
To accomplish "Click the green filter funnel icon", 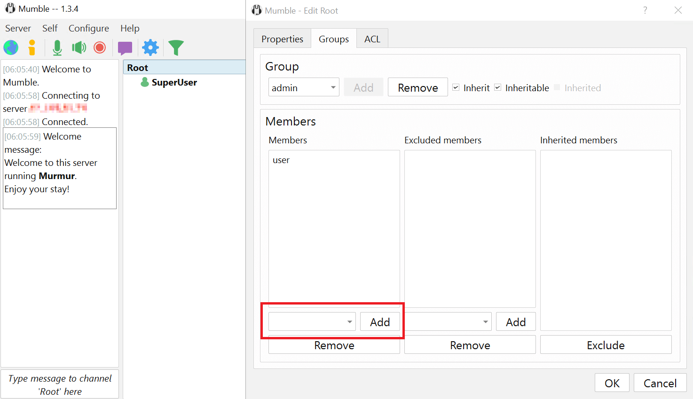I will coord(176,47).
